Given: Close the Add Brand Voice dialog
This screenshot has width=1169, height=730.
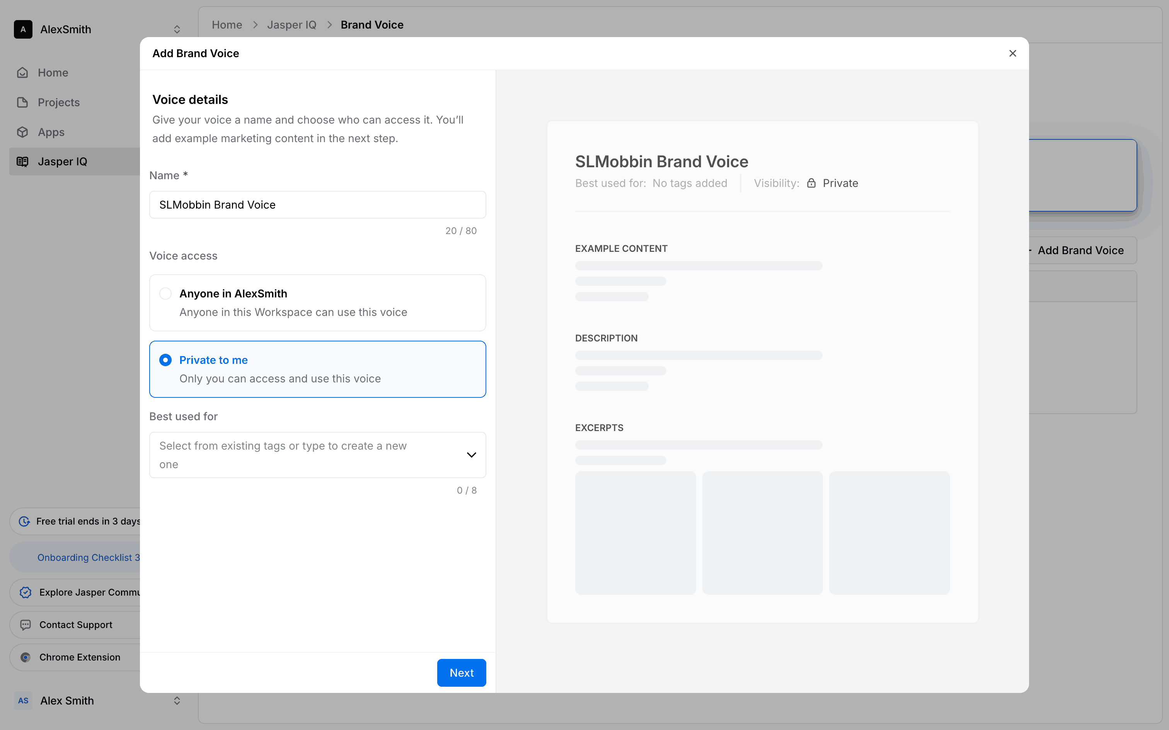Looking at the screenshot, I should [1012, 54].
